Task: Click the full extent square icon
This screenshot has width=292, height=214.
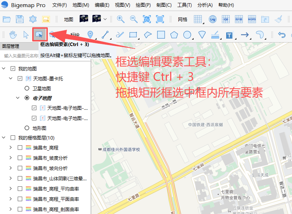Action: 160,19
